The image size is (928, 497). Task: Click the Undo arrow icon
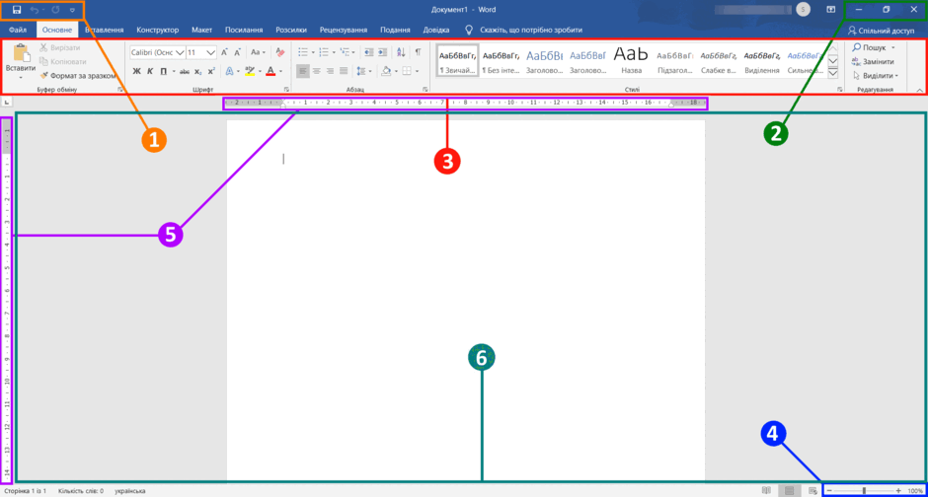coord(34,10)
